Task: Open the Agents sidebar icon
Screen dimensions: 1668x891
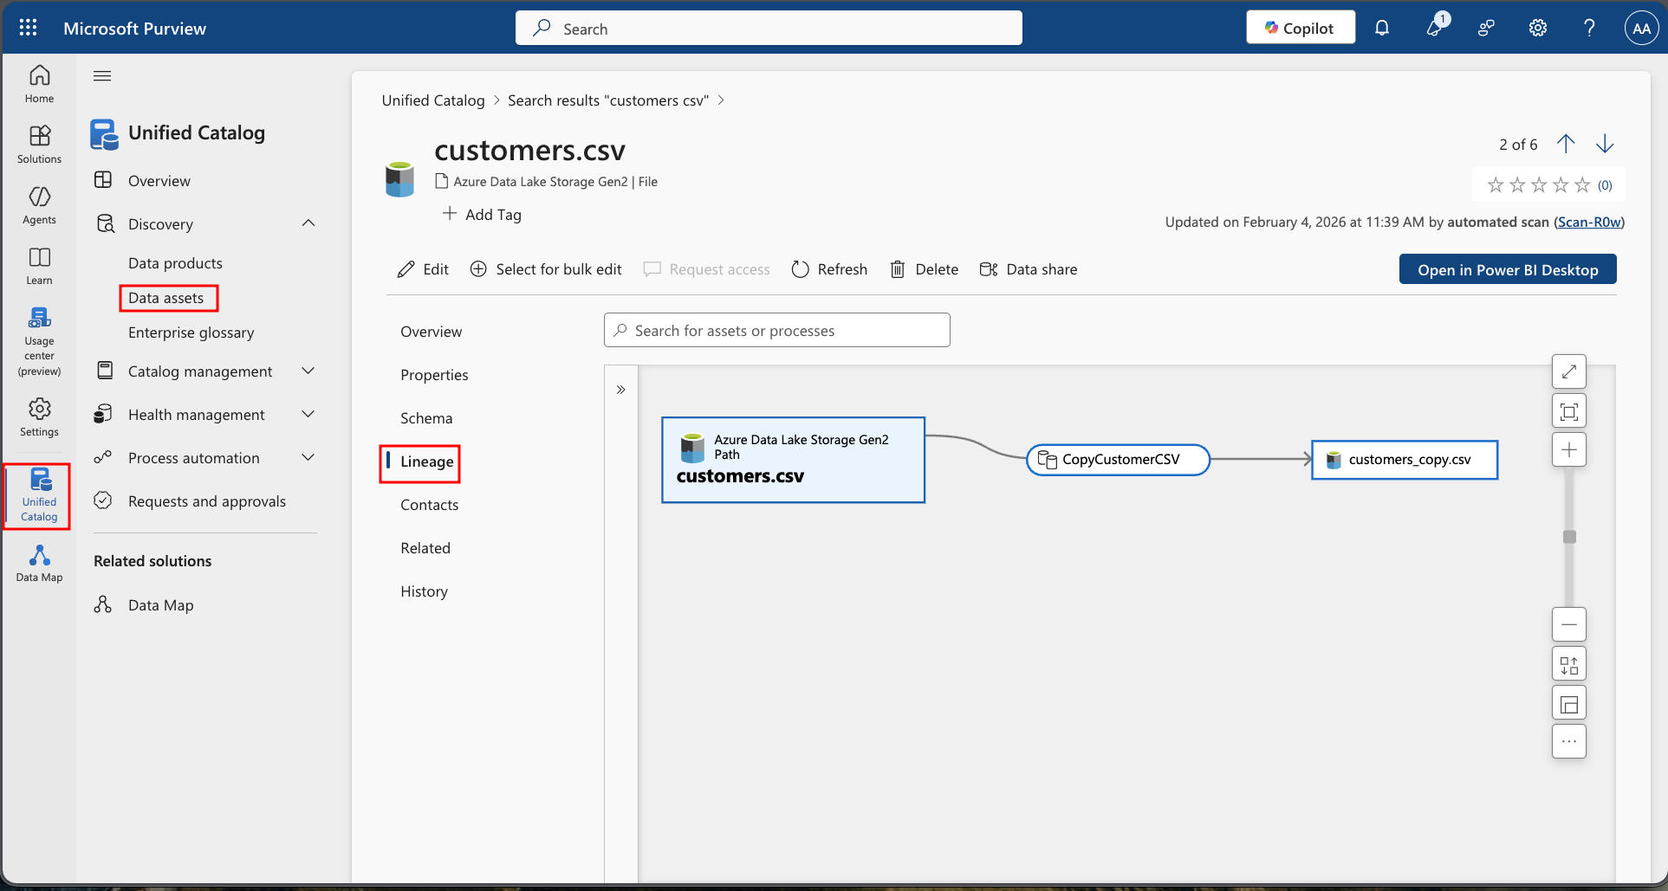Action: click(39, 204)
